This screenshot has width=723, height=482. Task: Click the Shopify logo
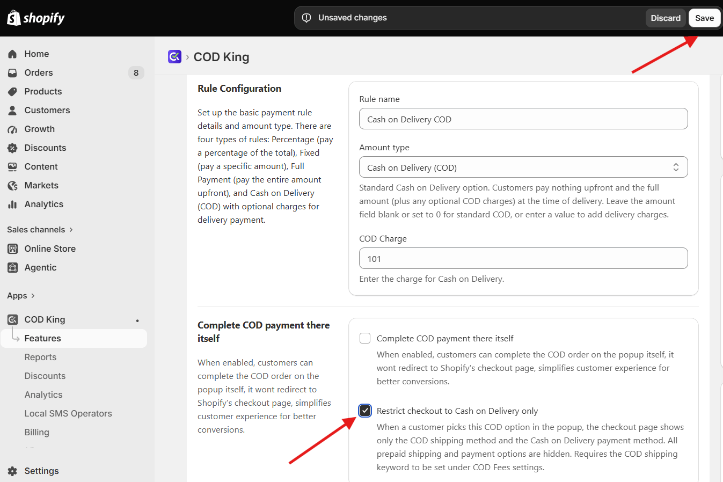36,18
